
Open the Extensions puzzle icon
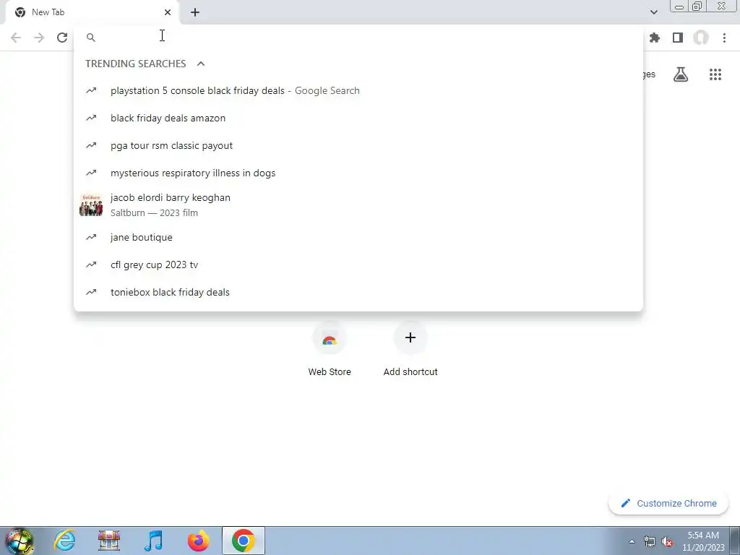pos(655,38)
